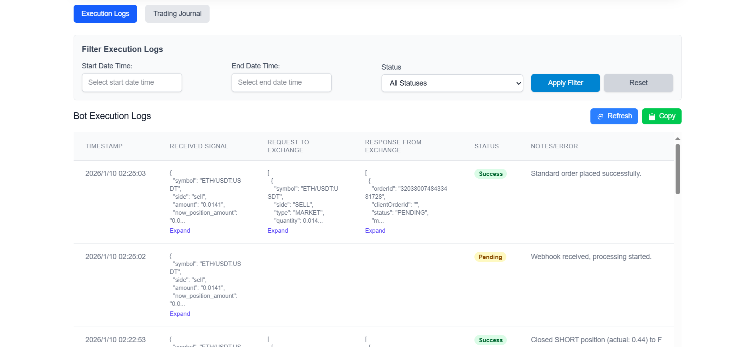
Task: Reset the execution log filters
Action: (638, 83)
